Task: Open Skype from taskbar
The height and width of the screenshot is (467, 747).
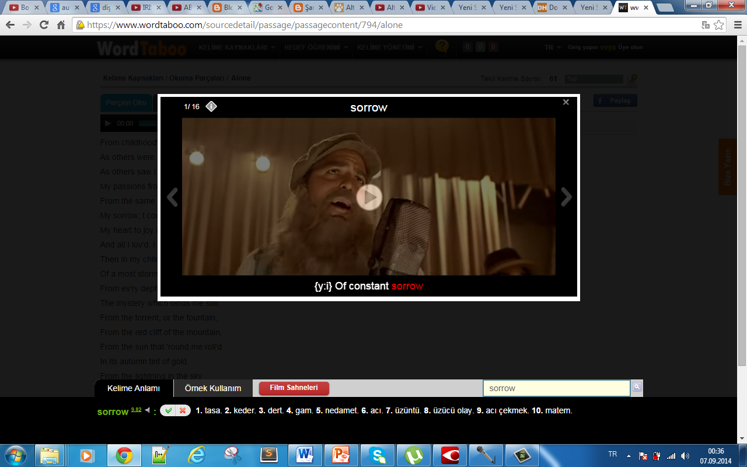Action: point(377,455)
